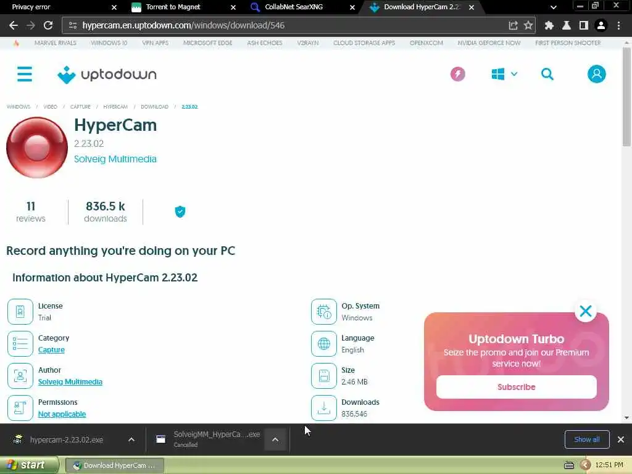Go to CAPTURE breadcrumb

click(80, 107)
